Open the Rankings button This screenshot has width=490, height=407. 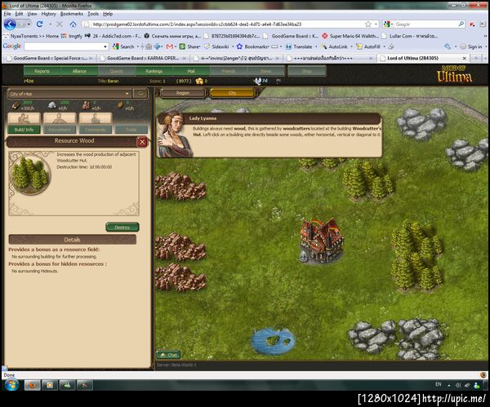[154, 71]
